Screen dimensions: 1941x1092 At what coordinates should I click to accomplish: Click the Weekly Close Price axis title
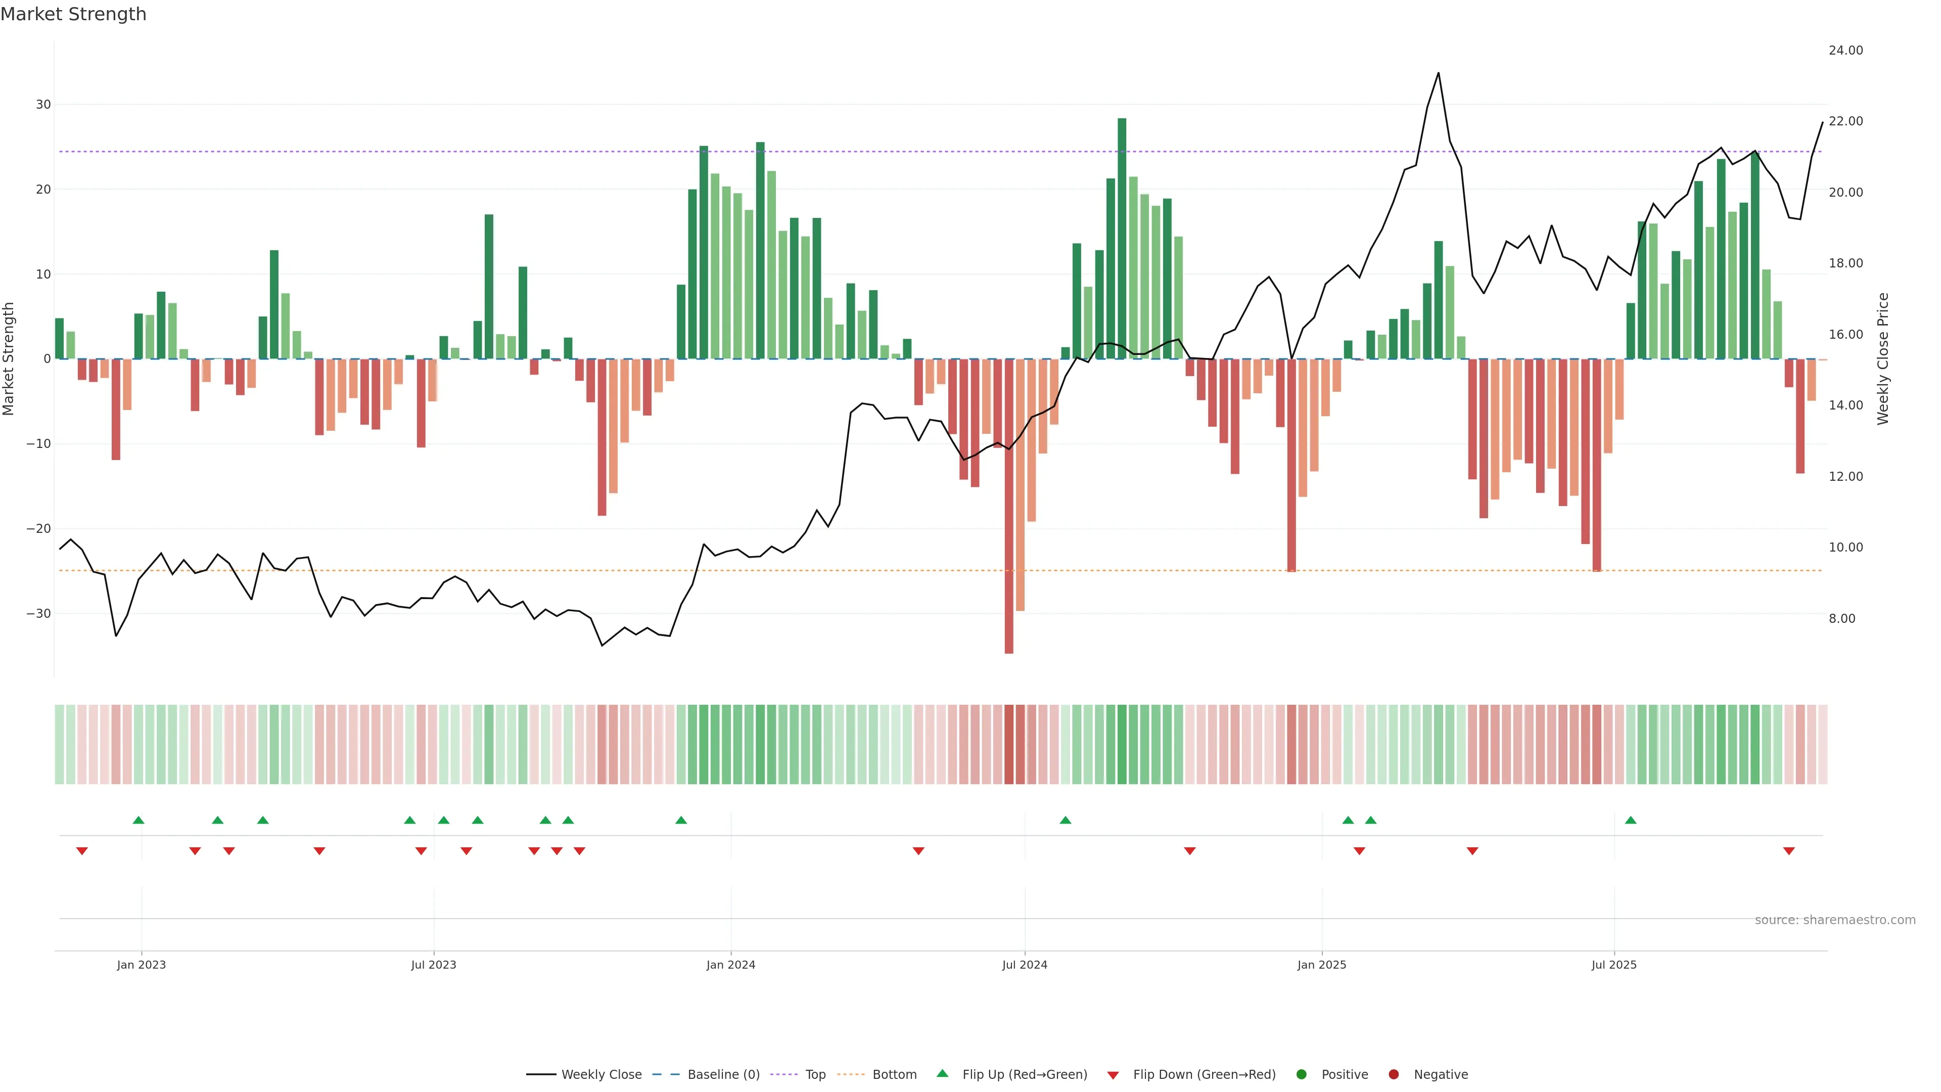[x=1883, y=359]
